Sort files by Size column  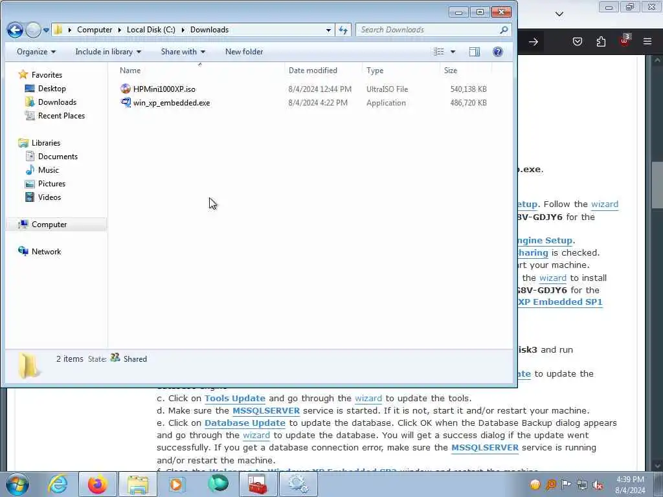click(465, 70)
